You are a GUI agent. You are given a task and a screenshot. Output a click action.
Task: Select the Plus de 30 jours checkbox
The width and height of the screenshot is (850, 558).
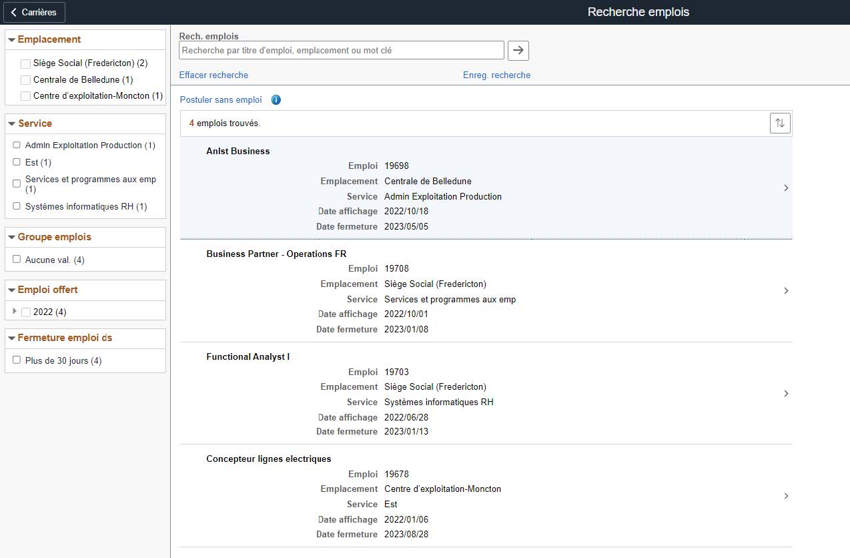tap(17, 360)
